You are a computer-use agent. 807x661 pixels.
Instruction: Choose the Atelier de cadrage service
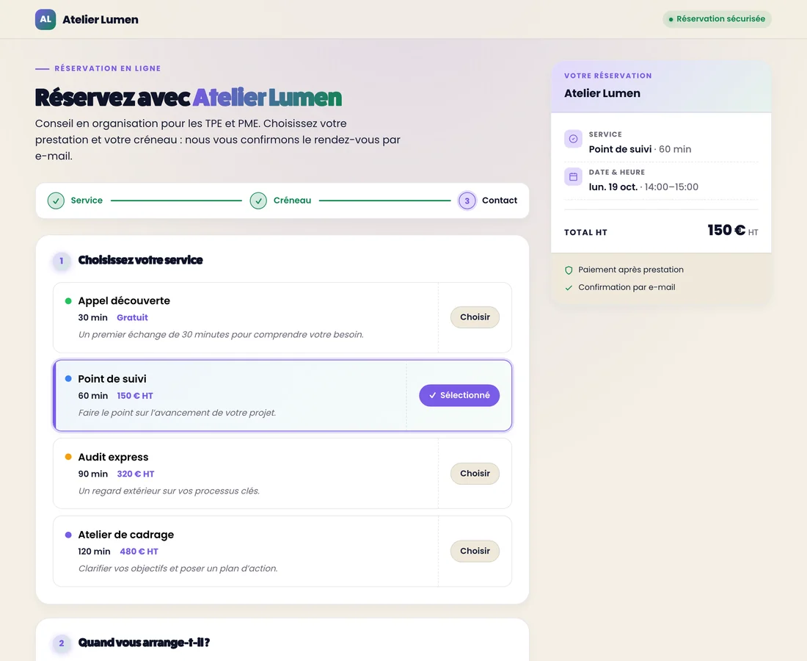pos(475,552)
